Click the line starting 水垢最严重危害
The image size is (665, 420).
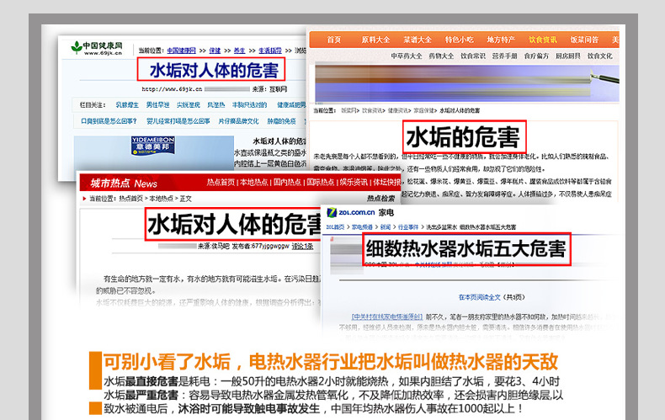click(x=333, y=395)
